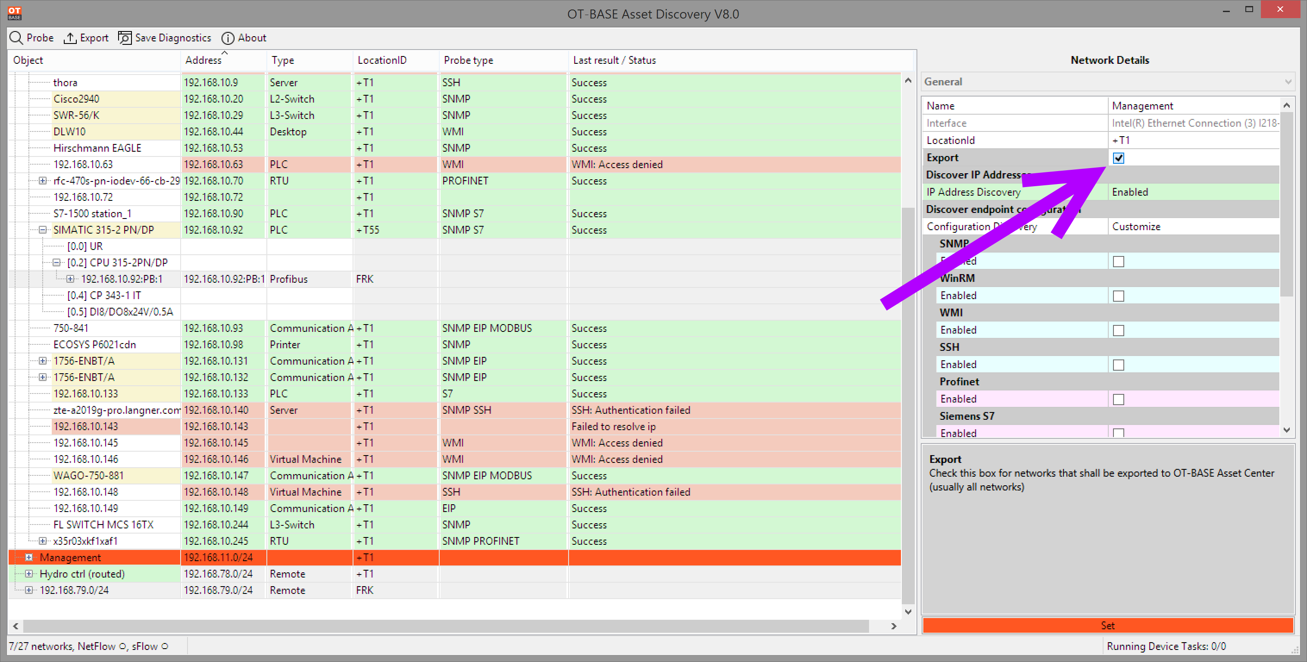Select the FL SWITCH MCS 16TX row
1307x662 pixels.
click(454, 525)
